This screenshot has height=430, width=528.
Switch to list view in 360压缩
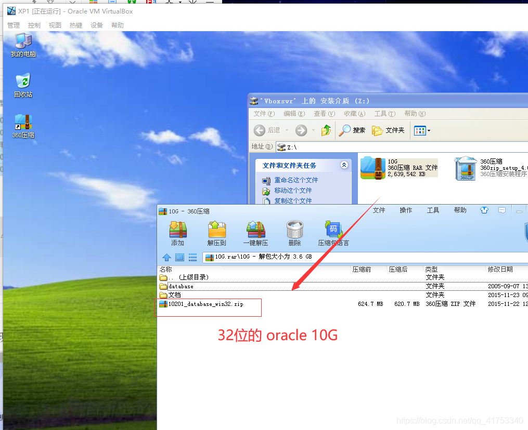192,258
